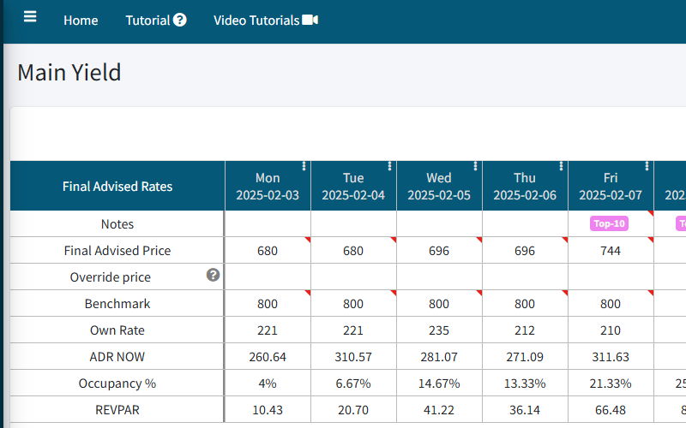
Task: Open the hamburger sidebar menu
Action: click(x=30, y=17)
